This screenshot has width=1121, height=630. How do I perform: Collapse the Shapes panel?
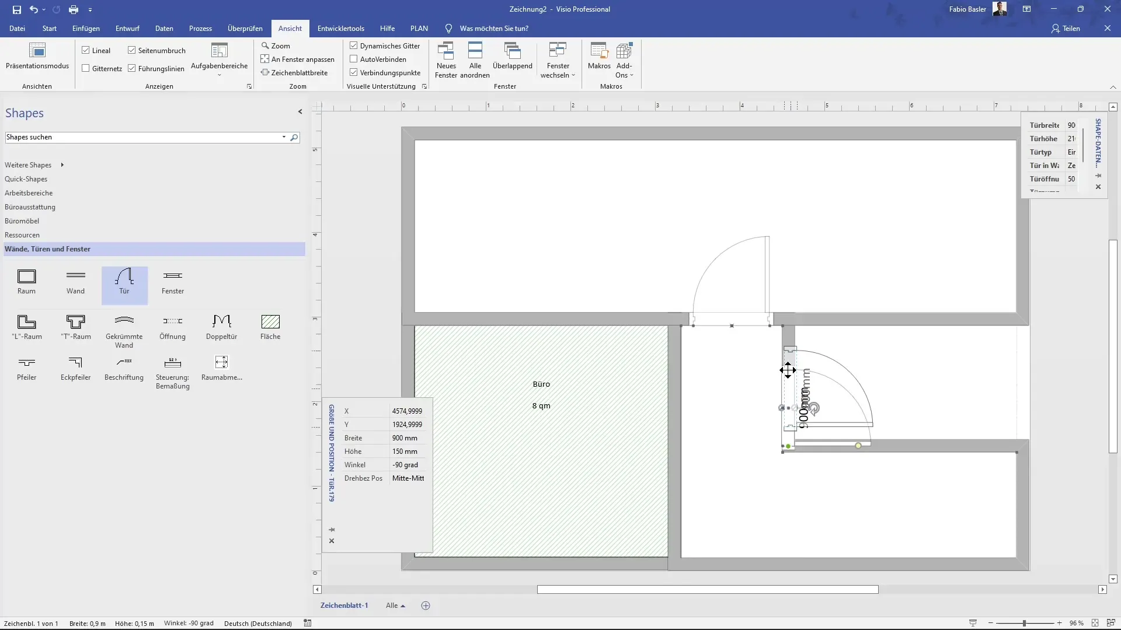[300, 111]
